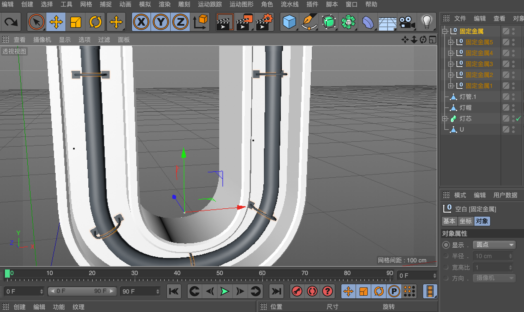Open the 显示 dropdown showing 圆点
The height and width of the screenshot is (312, 524).
pos(495,245)
